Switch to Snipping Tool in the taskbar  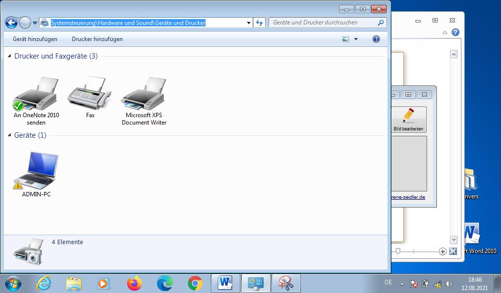(x=286, y=283)
